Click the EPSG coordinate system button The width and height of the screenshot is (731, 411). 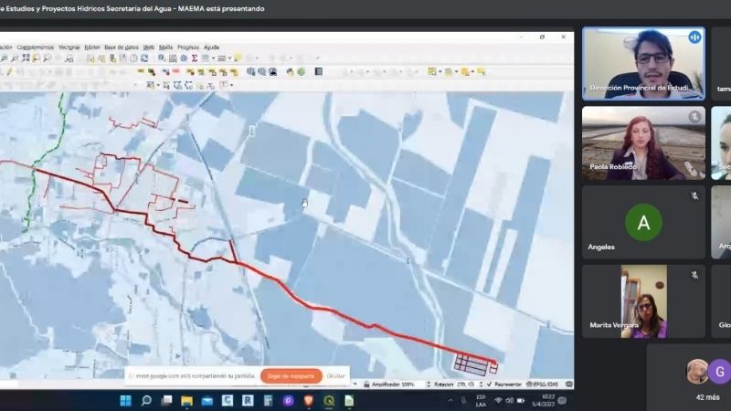point(546,385)
